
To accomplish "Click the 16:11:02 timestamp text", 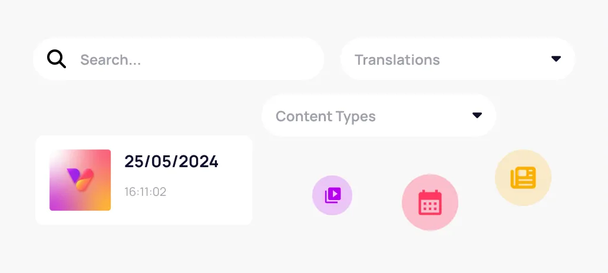I will coord(146,192).
